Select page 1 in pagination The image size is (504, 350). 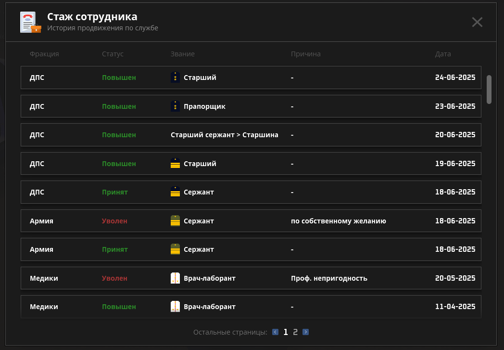(x=286, y=332)
